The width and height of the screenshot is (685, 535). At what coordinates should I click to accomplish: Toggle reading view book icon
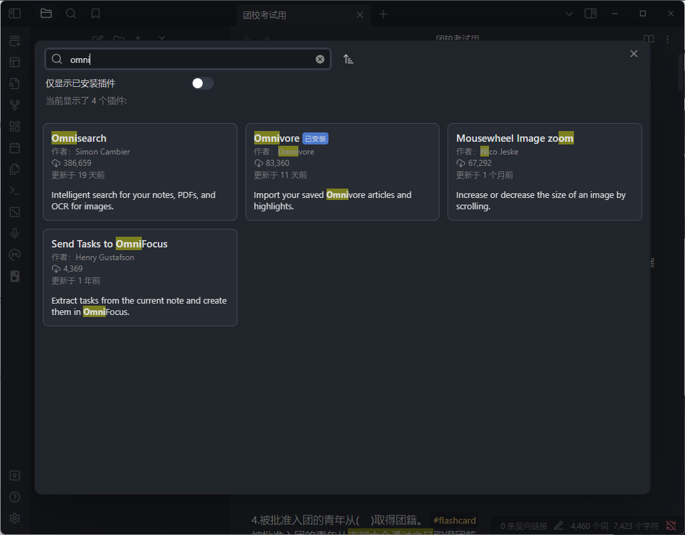tap(649, 39)
